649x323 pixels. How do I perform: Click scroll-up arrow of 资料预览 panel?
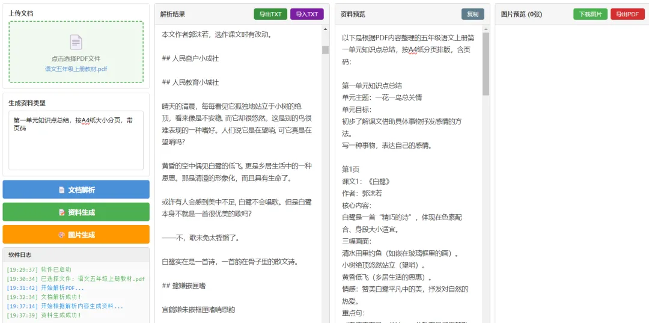pyautogui.click(x=486, y=29)
